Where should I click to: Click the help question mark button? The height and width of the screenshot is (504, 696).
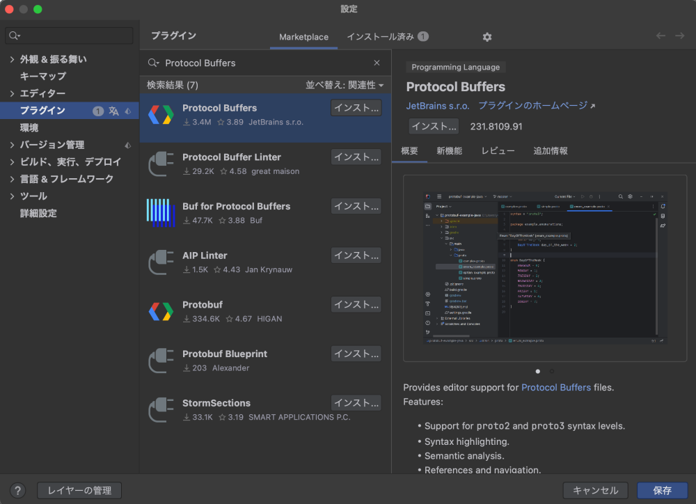click(x=18, y=490)
